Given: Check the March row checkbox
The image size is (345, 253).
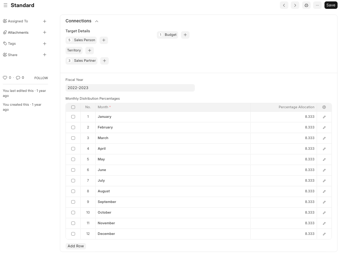Looking at the screenshot, I should (73, 138).
